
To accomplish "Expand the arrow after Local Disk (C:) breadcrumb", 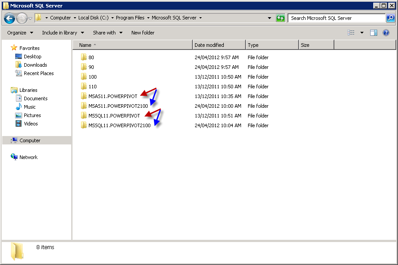I will click(x=112, y=18).
